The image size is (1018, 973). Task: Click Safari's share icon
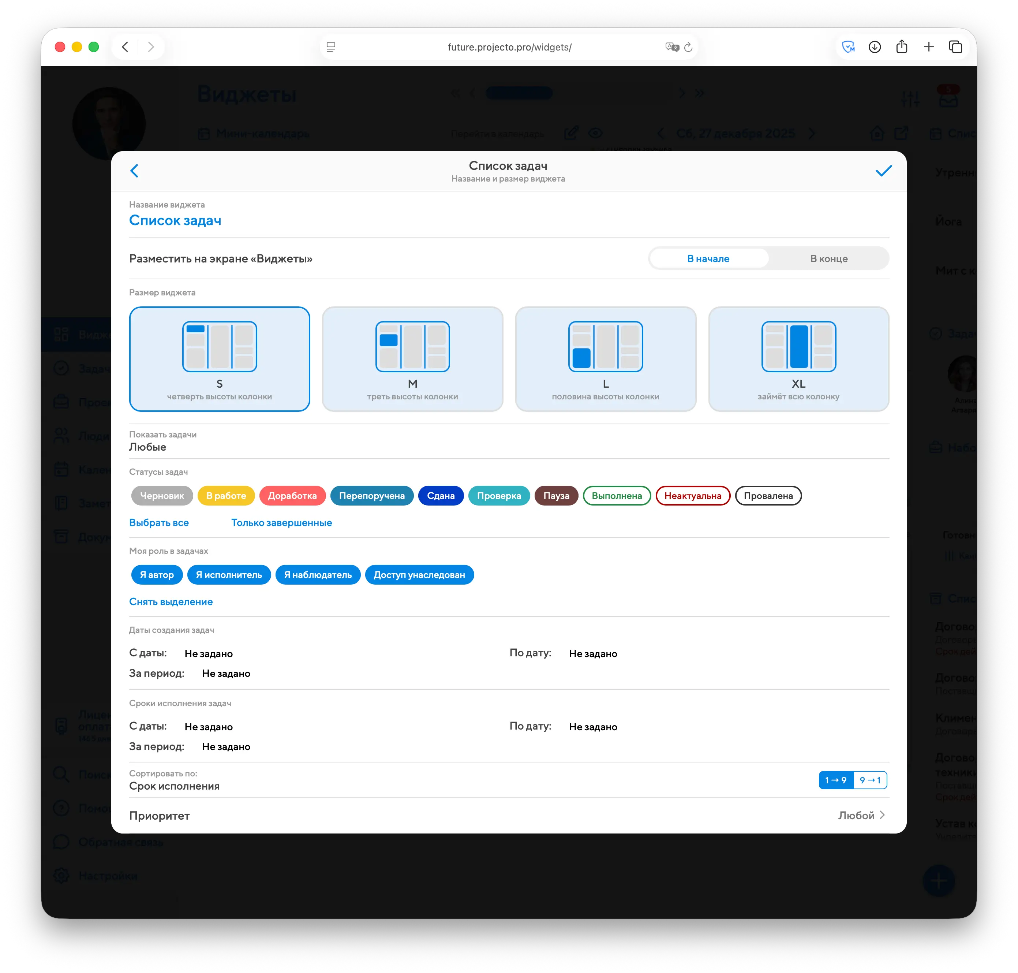coord(902,47)
